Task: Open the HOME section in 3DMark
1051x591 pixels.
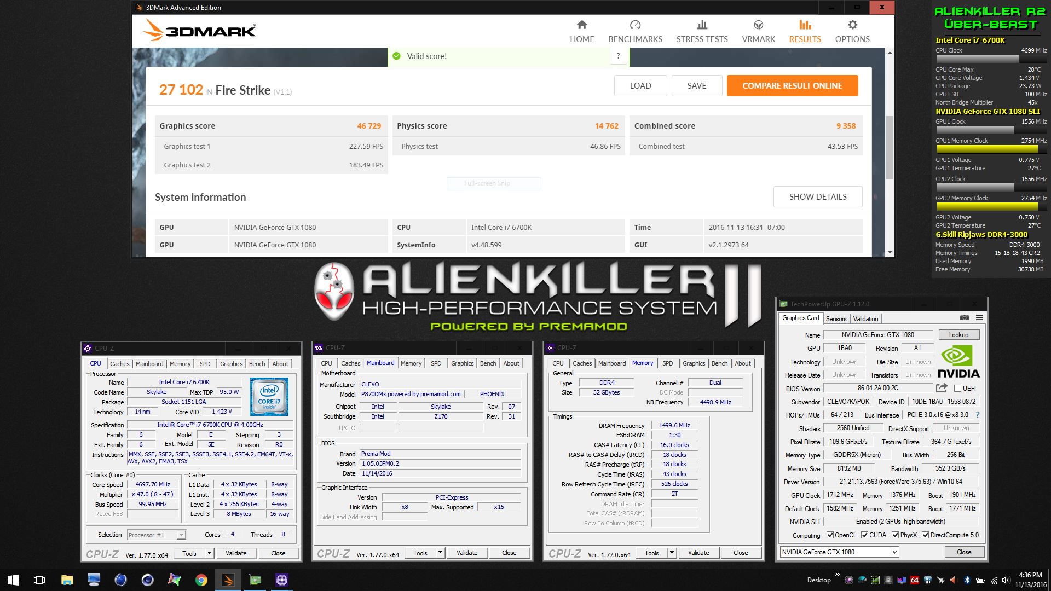Action: coord(582,32)
